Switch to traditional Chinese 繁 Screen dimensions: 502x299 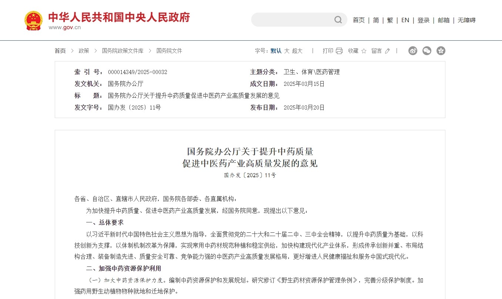(x=390, y=20)
